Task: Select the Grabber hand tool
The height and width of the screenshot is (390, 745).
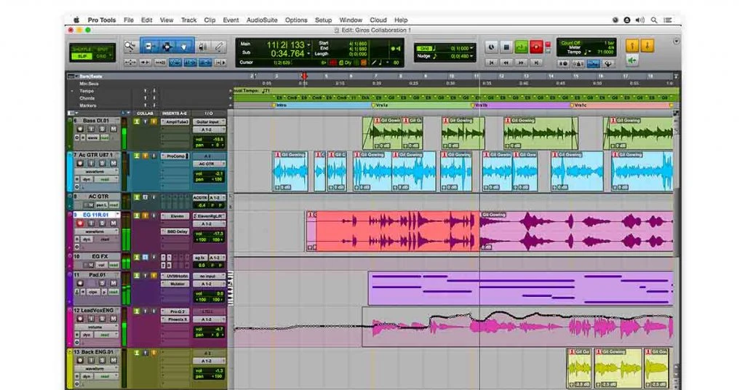Action: click(x=183, y=47)
